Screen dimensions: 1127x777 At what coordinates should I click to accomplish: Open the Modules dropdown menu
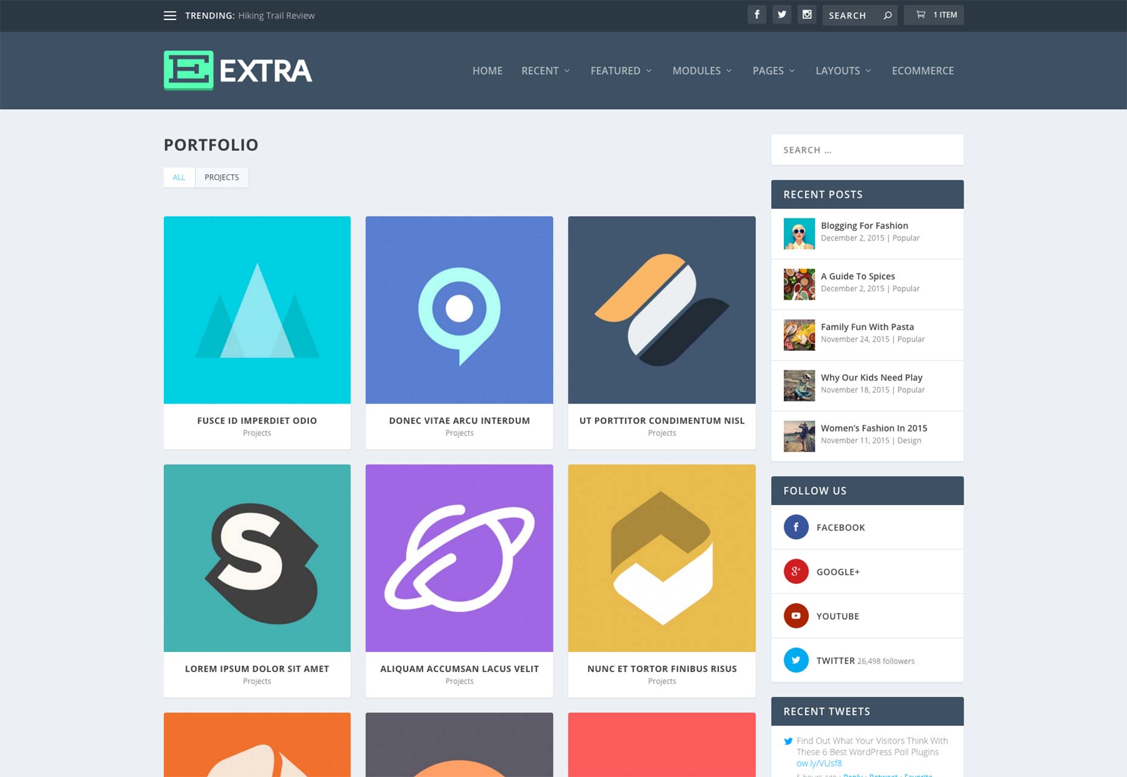(x=702, y=70)
